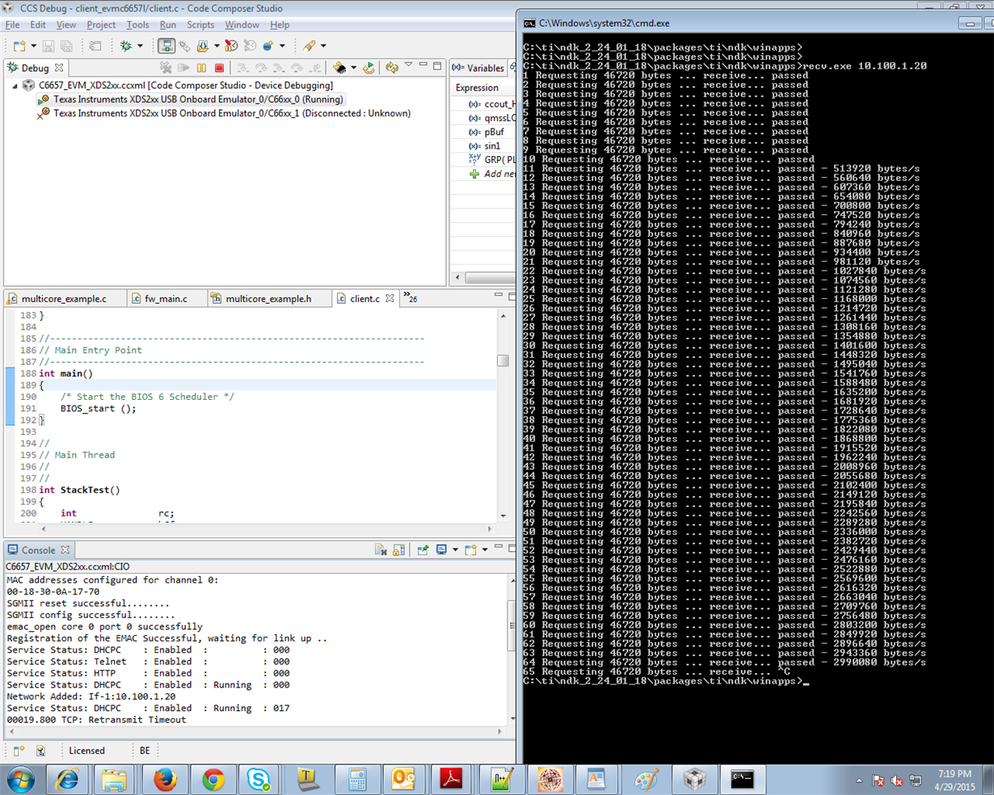The image size is (994, 795).
Task: Click the Console vertical scrollbar thumb
Action: point(511,625)
